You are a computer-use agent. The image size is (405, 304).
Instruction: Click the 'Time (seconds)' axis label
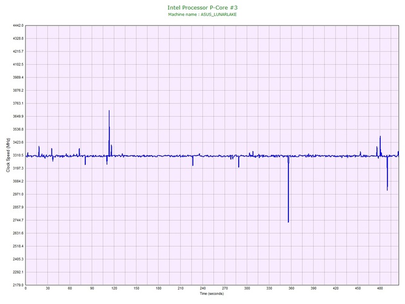[x=212, y=294]
